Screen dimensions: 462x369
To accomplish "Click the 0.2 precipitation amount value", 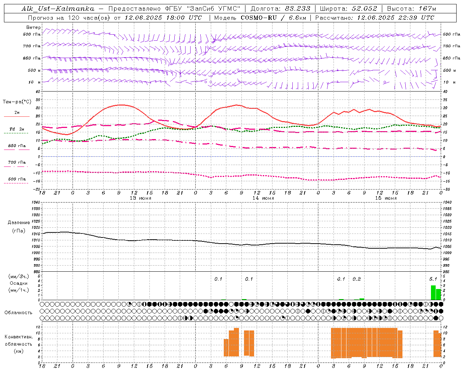I will 357,279.
